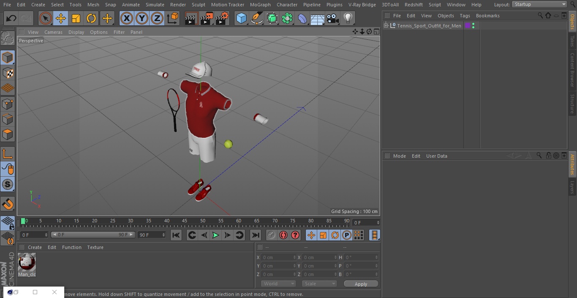This screenshot has height=298, width=577.
Task: Expand the Tennis_Sport_Outfit_for_Men object
Action: tap(386, 26)
